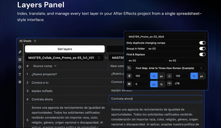This screenshot has height=128, width=221.
Task: Click the Replace field containing es-ES
Action: tap(186, 61)
